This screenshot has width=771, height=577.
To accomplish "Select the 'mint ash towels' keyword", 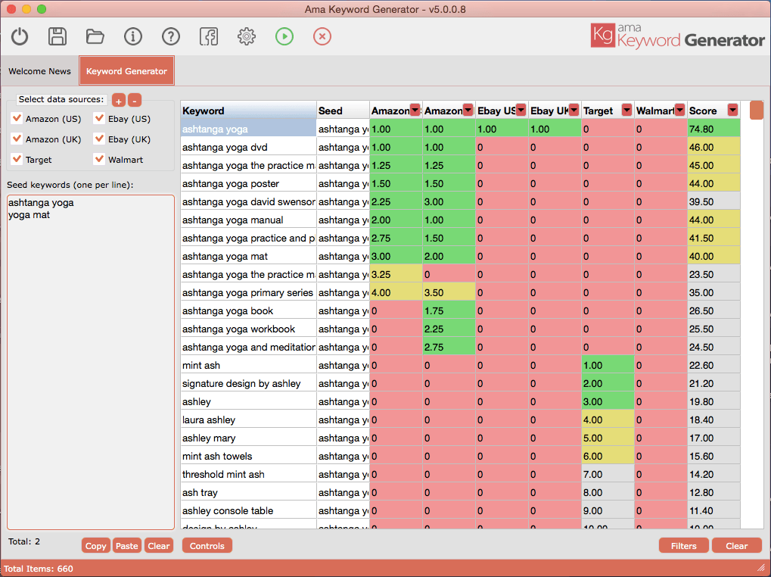I will coord(248,457).
